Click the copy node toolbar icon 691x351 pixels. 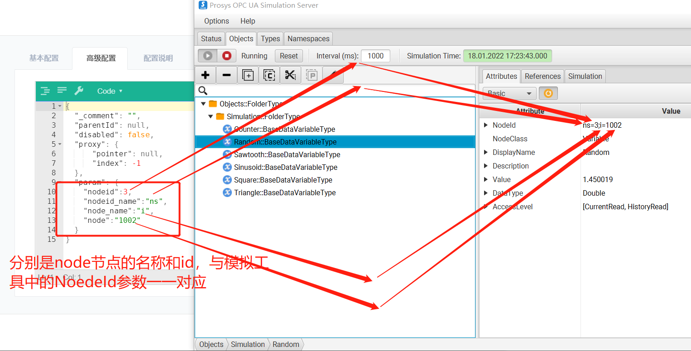click(269, 75)
